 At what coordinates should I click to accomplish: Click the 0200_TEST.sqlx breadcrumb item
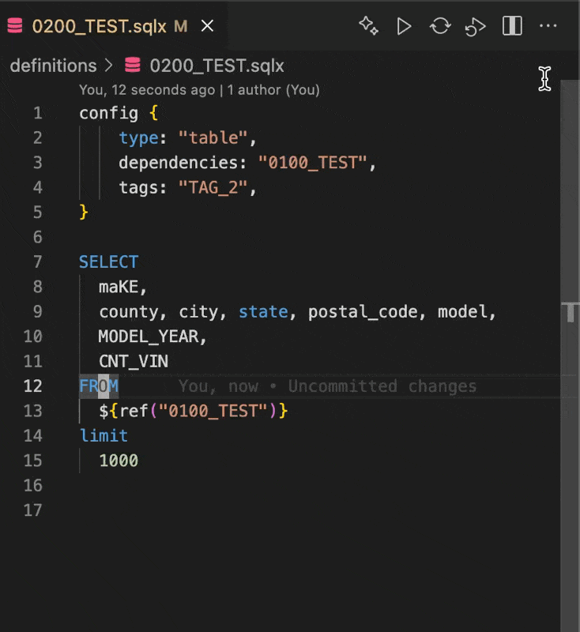[217, 66]
